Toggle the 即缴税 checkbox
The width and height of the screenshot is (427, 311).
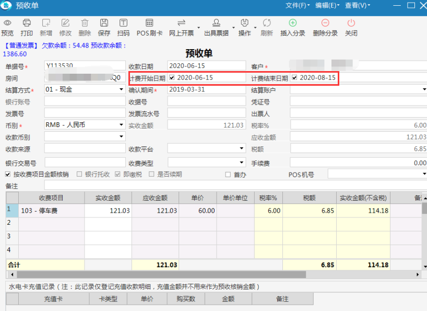[117, 174]
